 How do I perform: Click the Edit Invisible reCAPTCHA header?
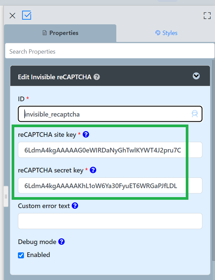(x=54, y=77)
